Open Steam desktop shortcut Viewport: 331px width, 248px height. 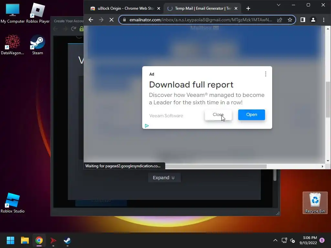pyautogui.click(x=37, y=45)
